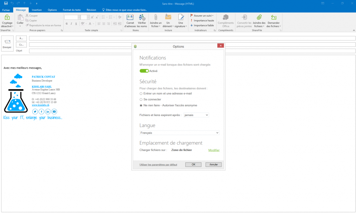
Task: Open the font color swatch picker
Action: pos(90,24)
